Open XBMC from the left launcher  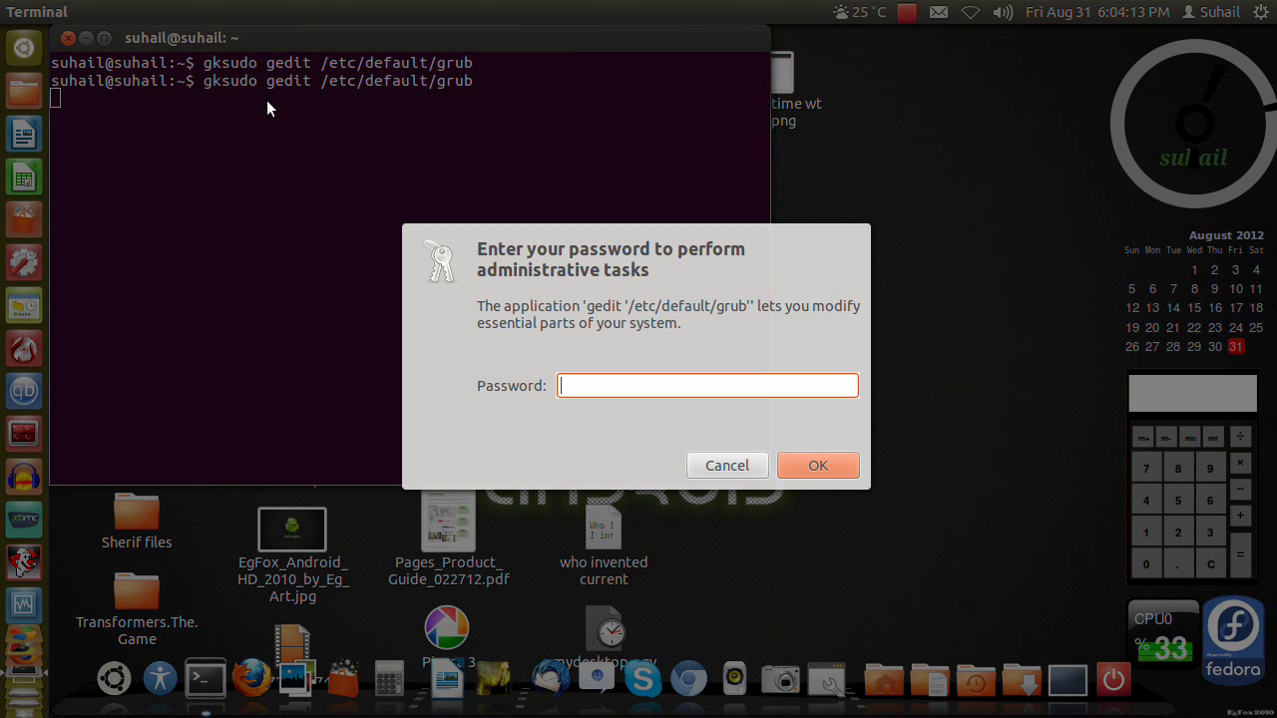click(x=24, y=519)
